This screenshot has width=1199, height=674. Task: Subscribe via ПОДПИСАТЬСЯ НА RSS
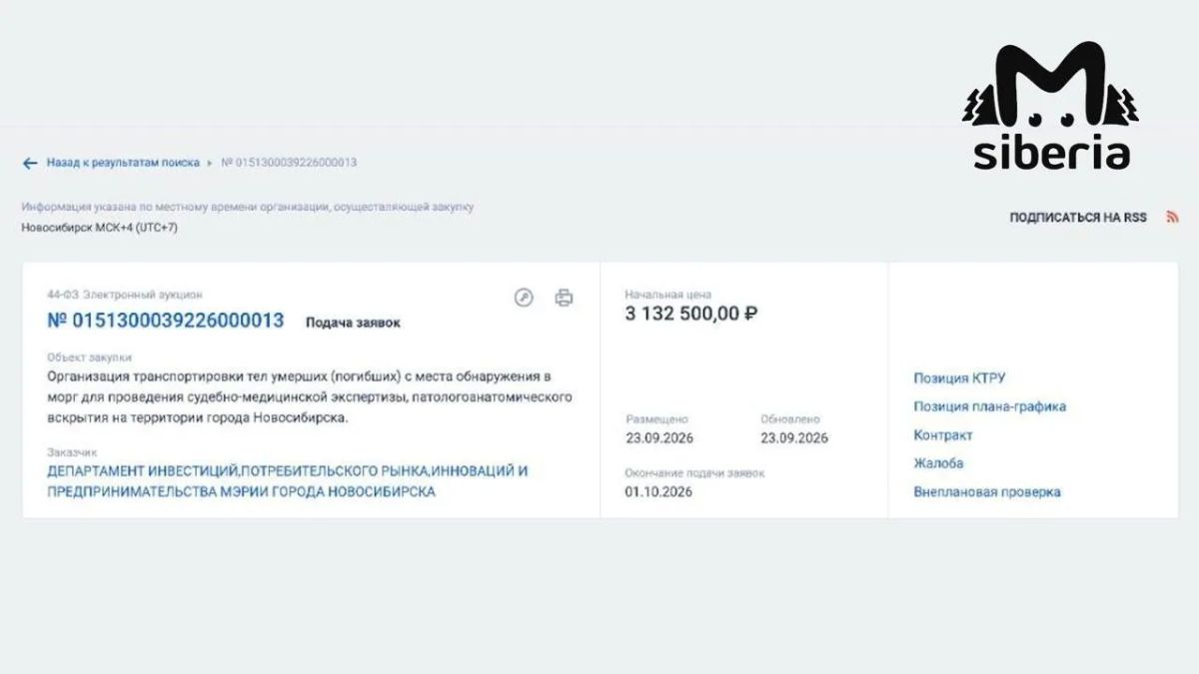pos(1078,217)
